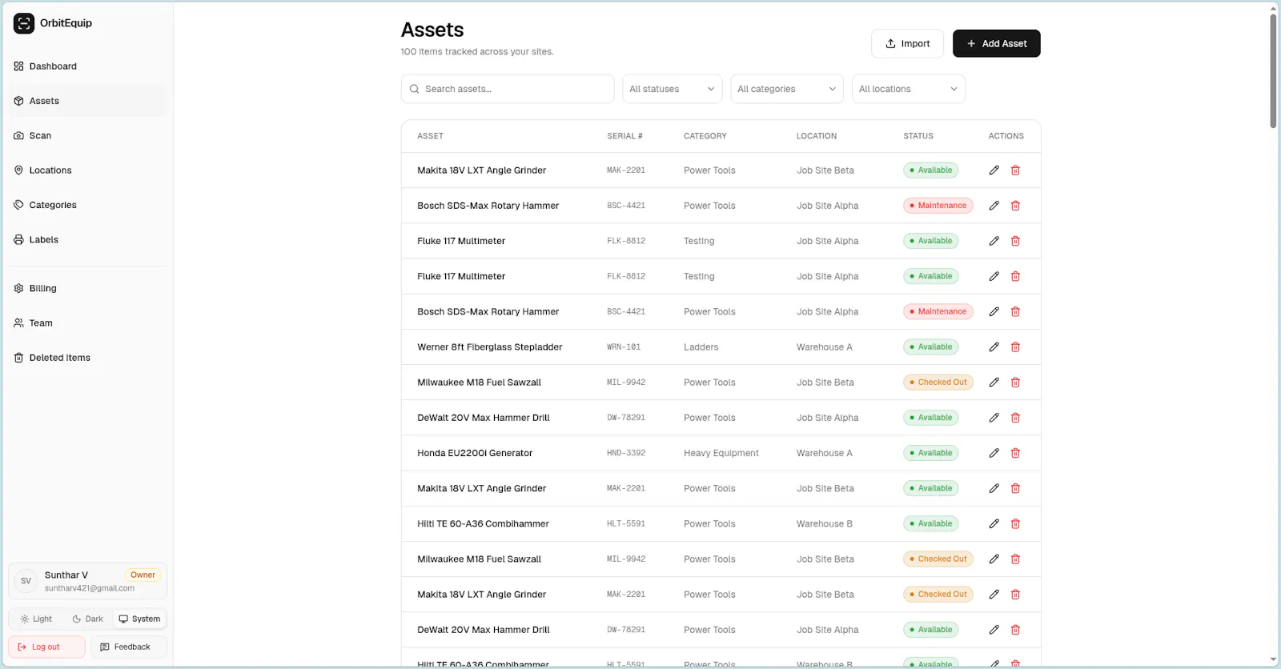Click the sunthary421@gmail.com email text
This screenshot has height=669, width=1281.
pos(90,588)
